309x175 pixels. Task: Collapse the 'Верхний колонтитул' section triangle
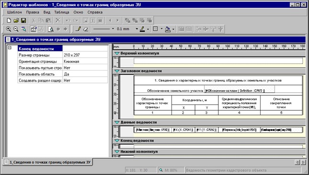pos(117,53)
